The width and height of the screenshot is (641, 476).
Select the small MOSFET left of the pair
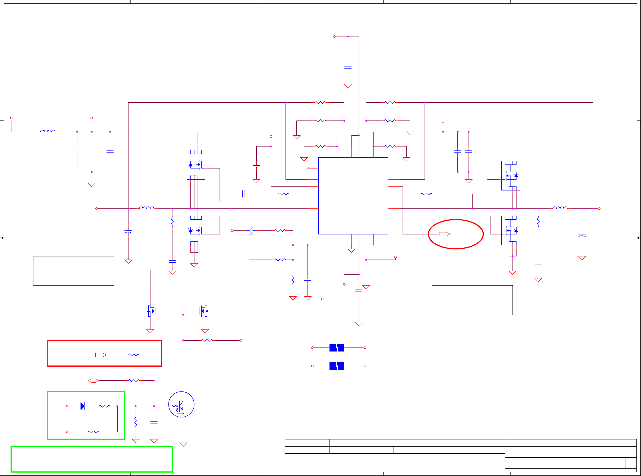(x=151, y=311)
